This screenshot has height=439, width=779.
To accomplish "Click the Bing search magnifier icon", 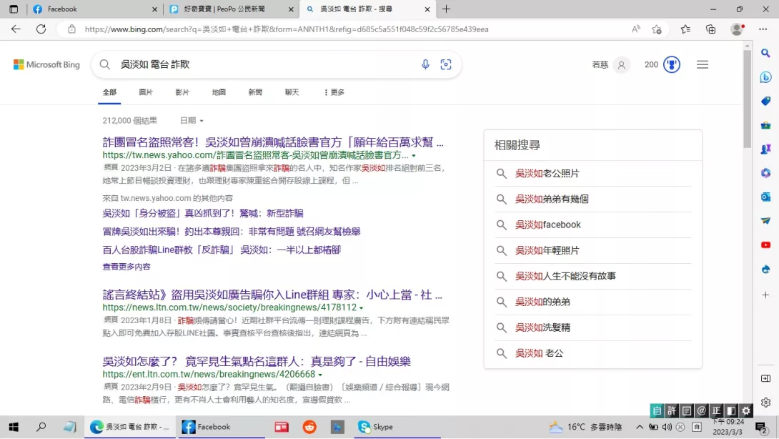I will 105,64.
